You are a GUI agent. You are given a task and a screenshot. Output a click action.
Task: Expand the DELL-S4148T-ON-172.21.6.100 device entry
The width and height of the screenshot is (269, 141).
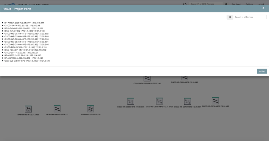(3, 31)
